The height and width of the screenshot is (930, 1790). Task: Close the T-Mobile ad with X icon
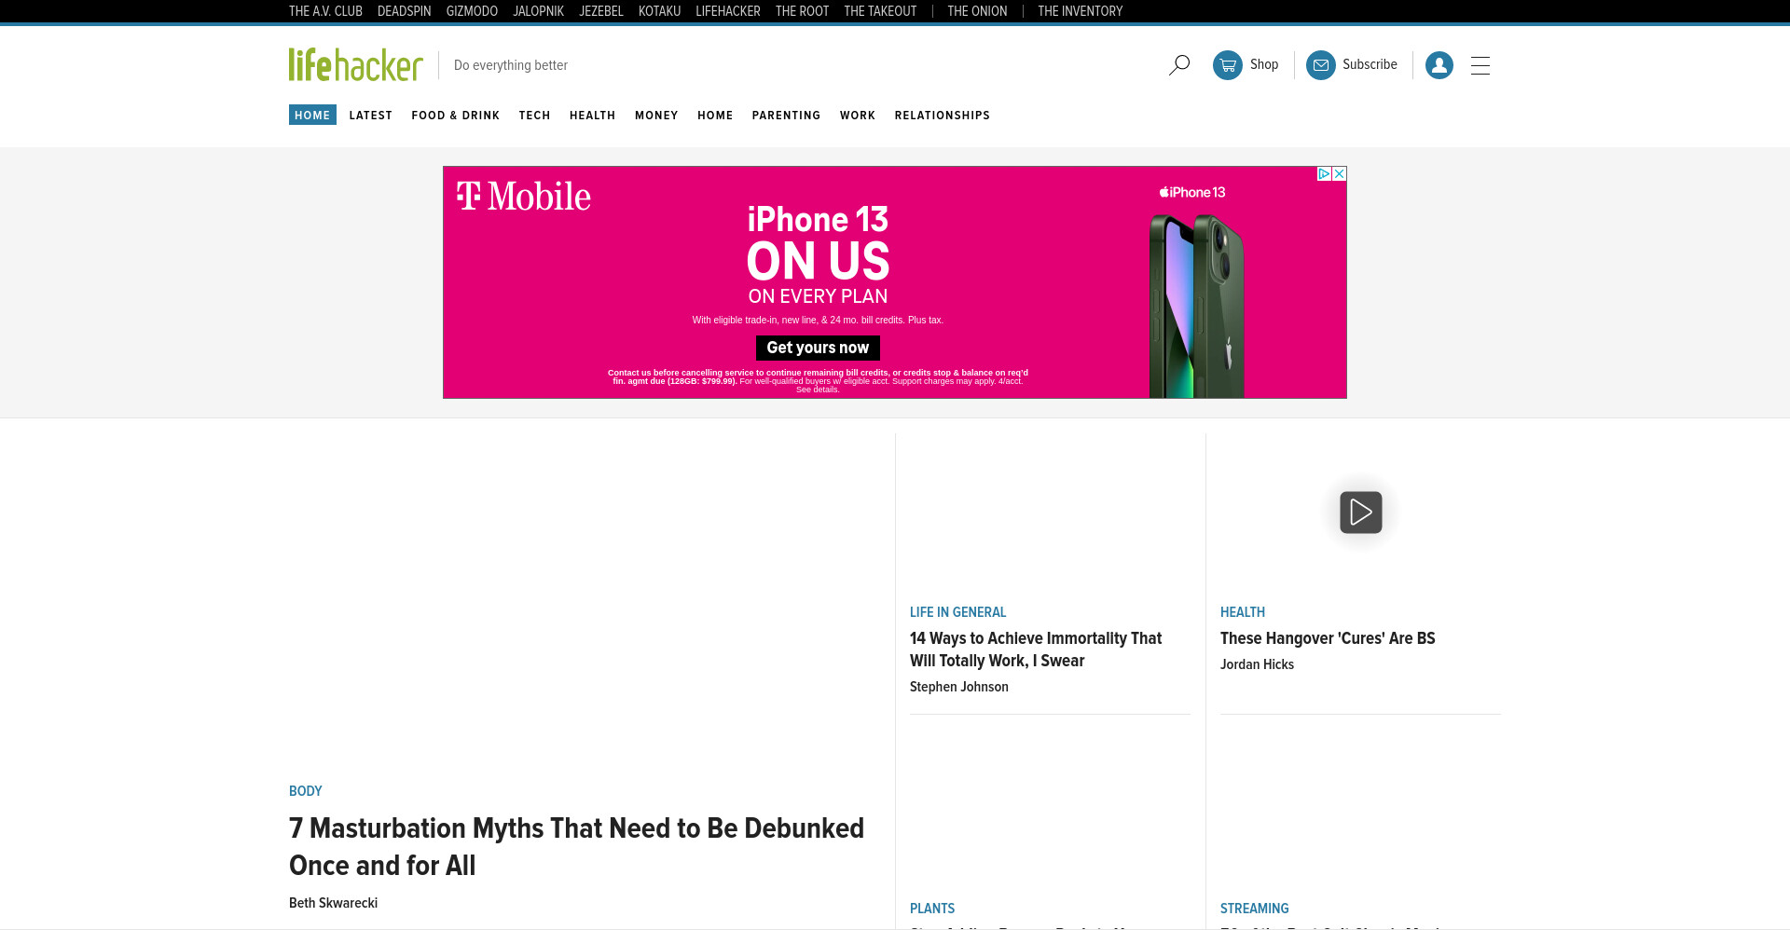click(x=1340, y=173)
